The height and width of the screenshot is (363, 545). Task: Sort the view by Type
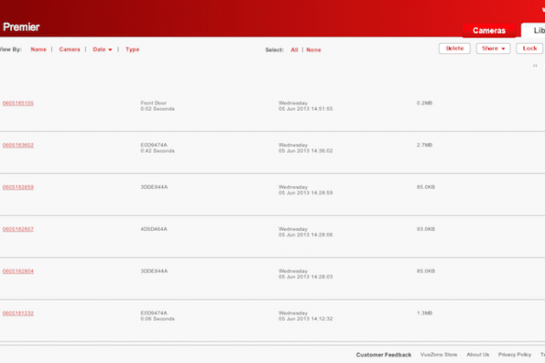click(132, 49)
